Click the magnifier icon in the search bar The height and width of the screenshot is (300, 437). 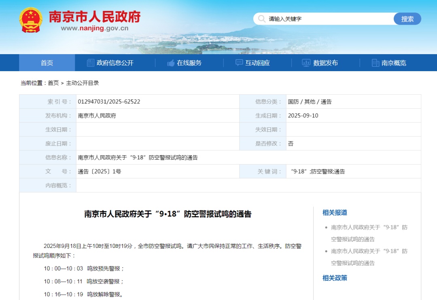[261, 19]
